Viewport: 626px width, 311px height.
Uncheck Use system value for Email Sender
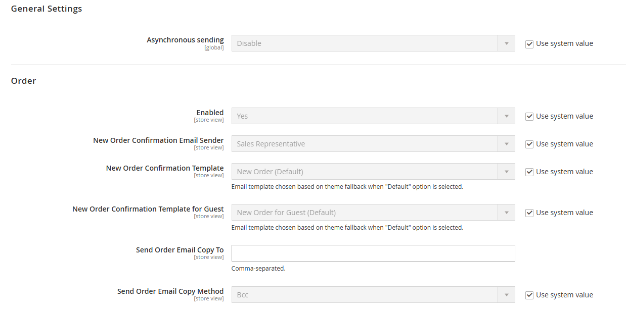tap(529, 144)
